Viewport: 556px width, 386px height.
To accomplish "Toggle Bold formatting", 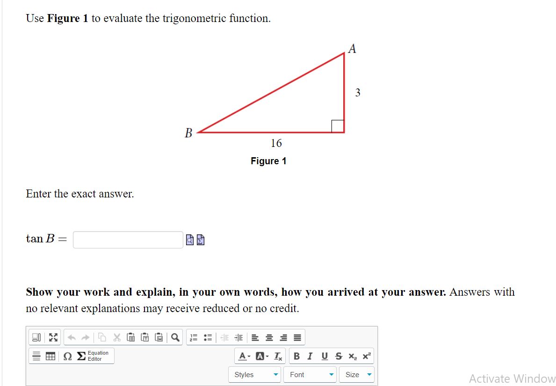I will pyautogui.click(x=297, y=356).
